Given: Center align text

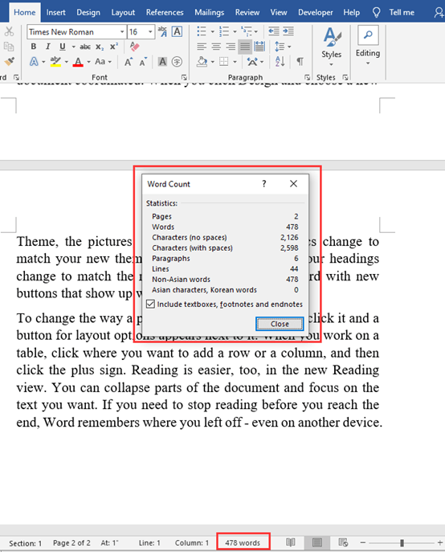Looking at the screenshot, I should click(x=216, y=47).
